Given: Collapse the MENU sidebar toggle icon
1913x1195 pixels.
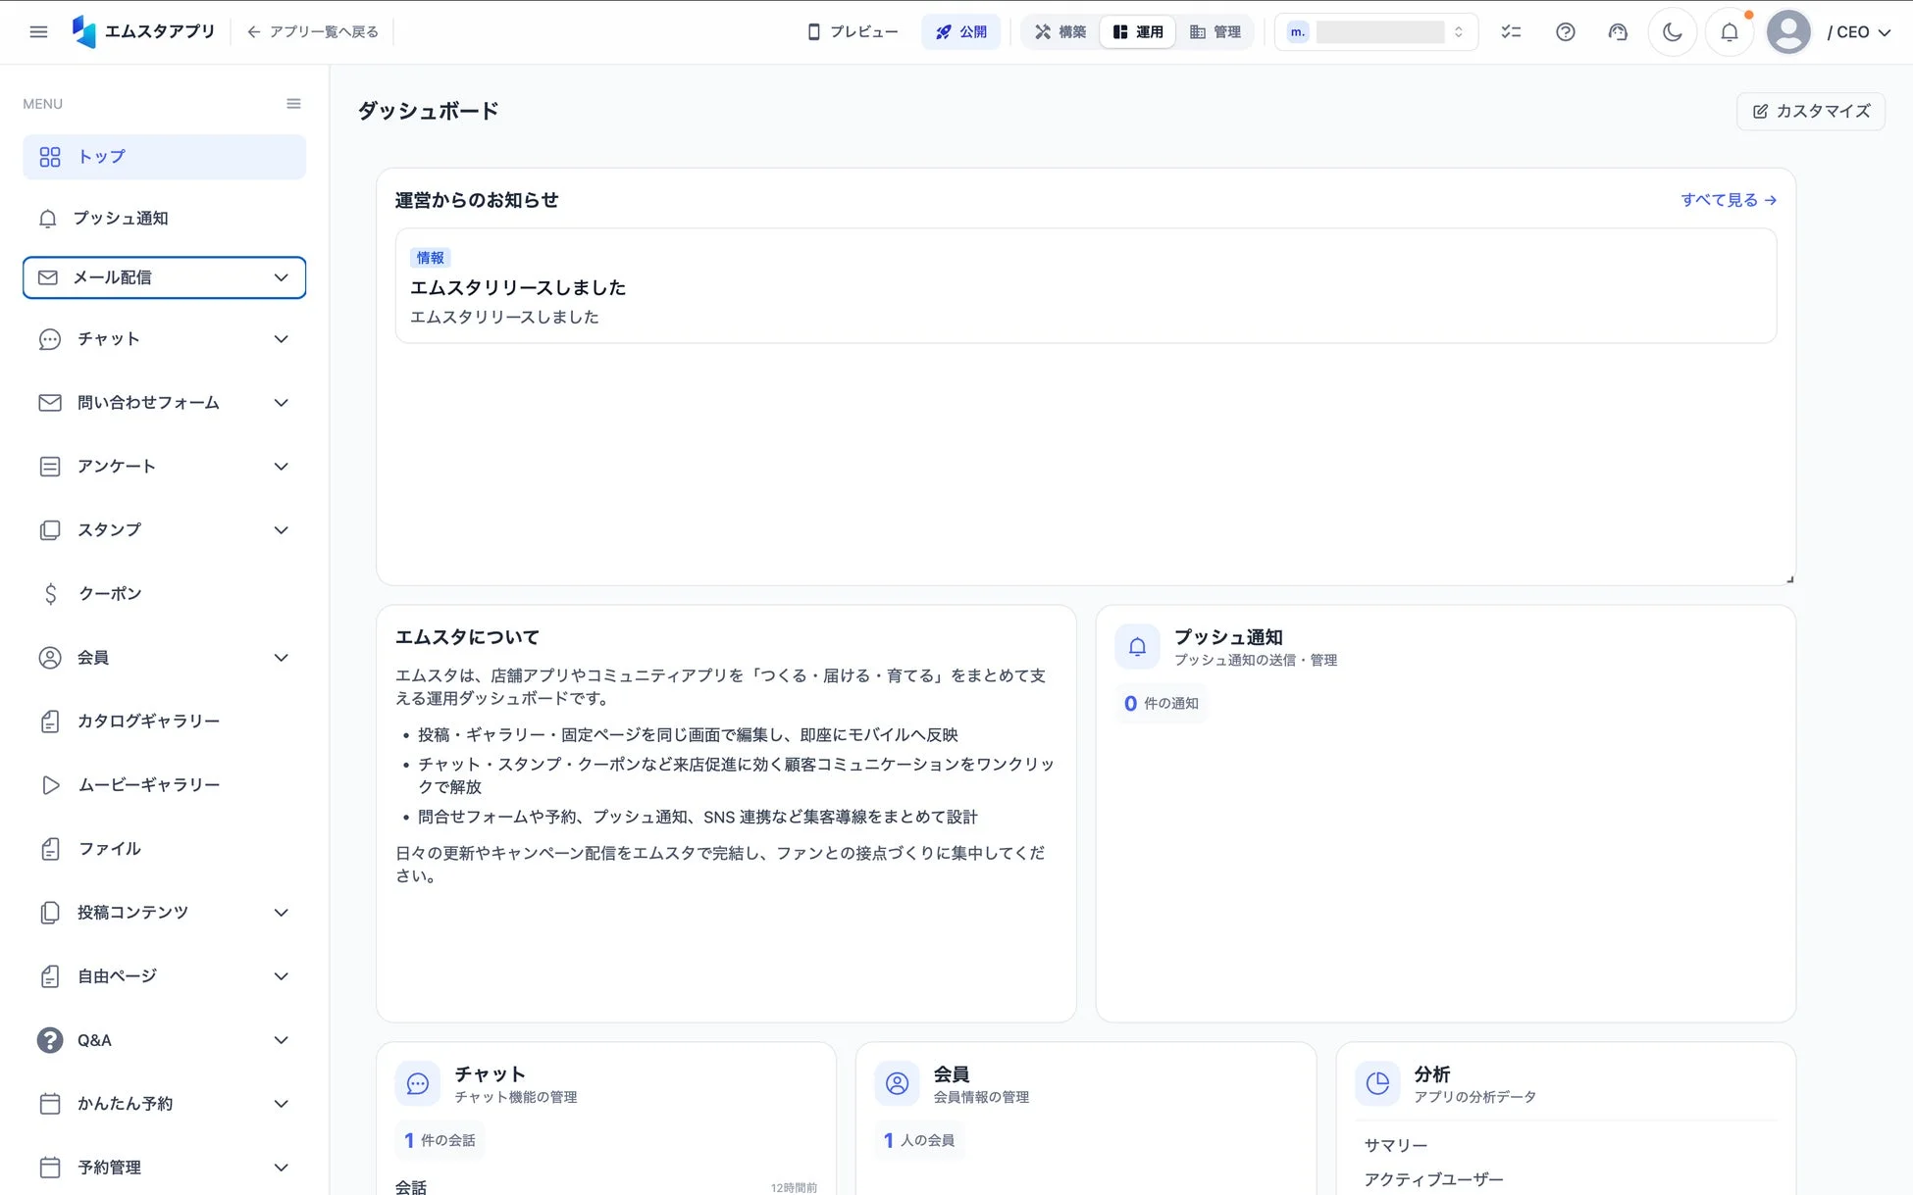Looking at the screenshot, I should click(293, 104).
